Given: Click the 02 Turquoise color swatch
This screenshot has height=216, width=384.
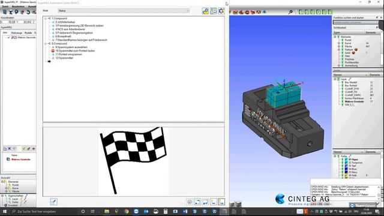Looking at the screenshot, I should tap(346, 163).
